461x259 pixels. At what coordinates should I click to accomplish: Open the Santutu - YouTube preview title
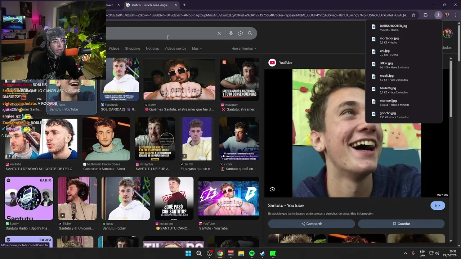point(286,205)
